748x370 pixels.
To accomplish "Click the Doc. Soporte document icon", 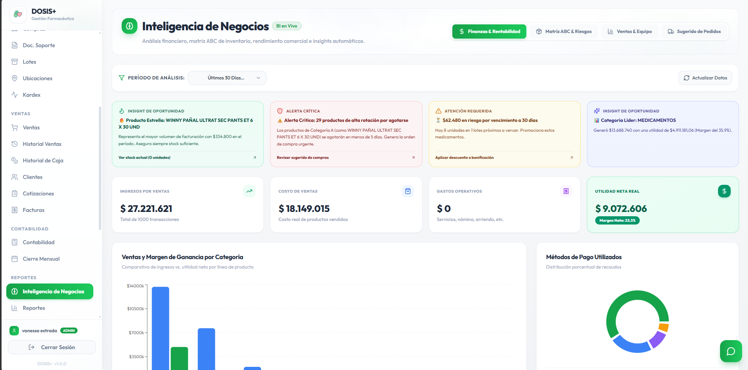I will 15,45.
